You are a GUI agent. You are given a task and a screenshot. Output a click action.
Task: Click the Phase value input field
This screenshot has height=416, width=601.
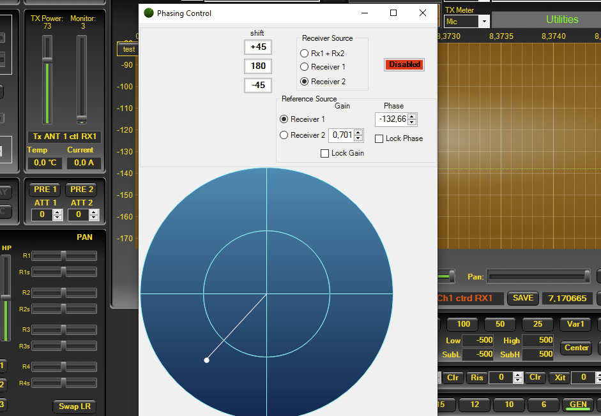click(x=392, y=119)
